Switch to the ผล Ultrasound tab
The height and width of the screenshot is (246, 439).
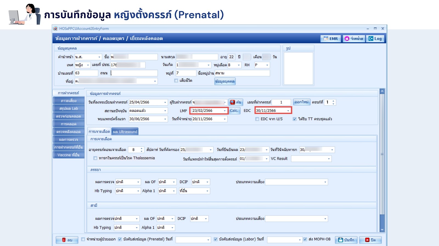tap(125, 131)
